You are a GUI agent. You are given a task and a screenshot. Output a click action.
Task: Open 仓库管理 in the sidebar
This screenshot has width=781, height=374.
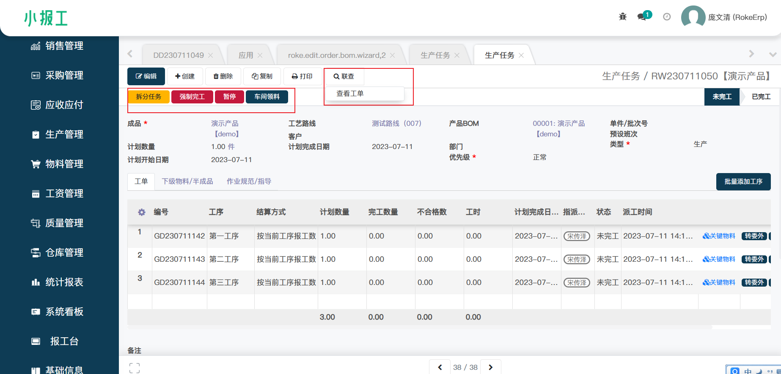pyautogui.click(x=64, y=252)
